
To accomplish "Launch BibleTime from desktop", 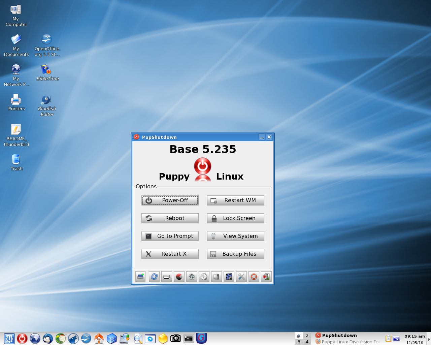I will [x=47, y=72].
